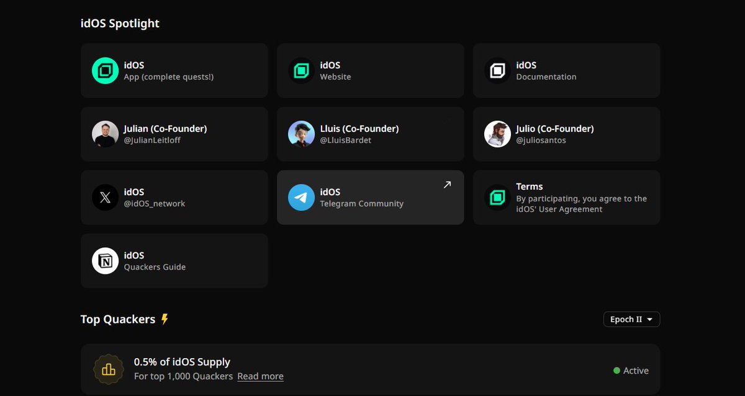Open the idOS Documentation card
Screen dimensions: 745x396
pos(566,71)
